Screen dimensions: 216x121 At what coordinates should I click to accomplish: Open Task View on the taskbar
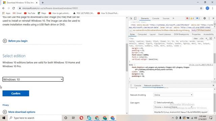click(73, 118)
